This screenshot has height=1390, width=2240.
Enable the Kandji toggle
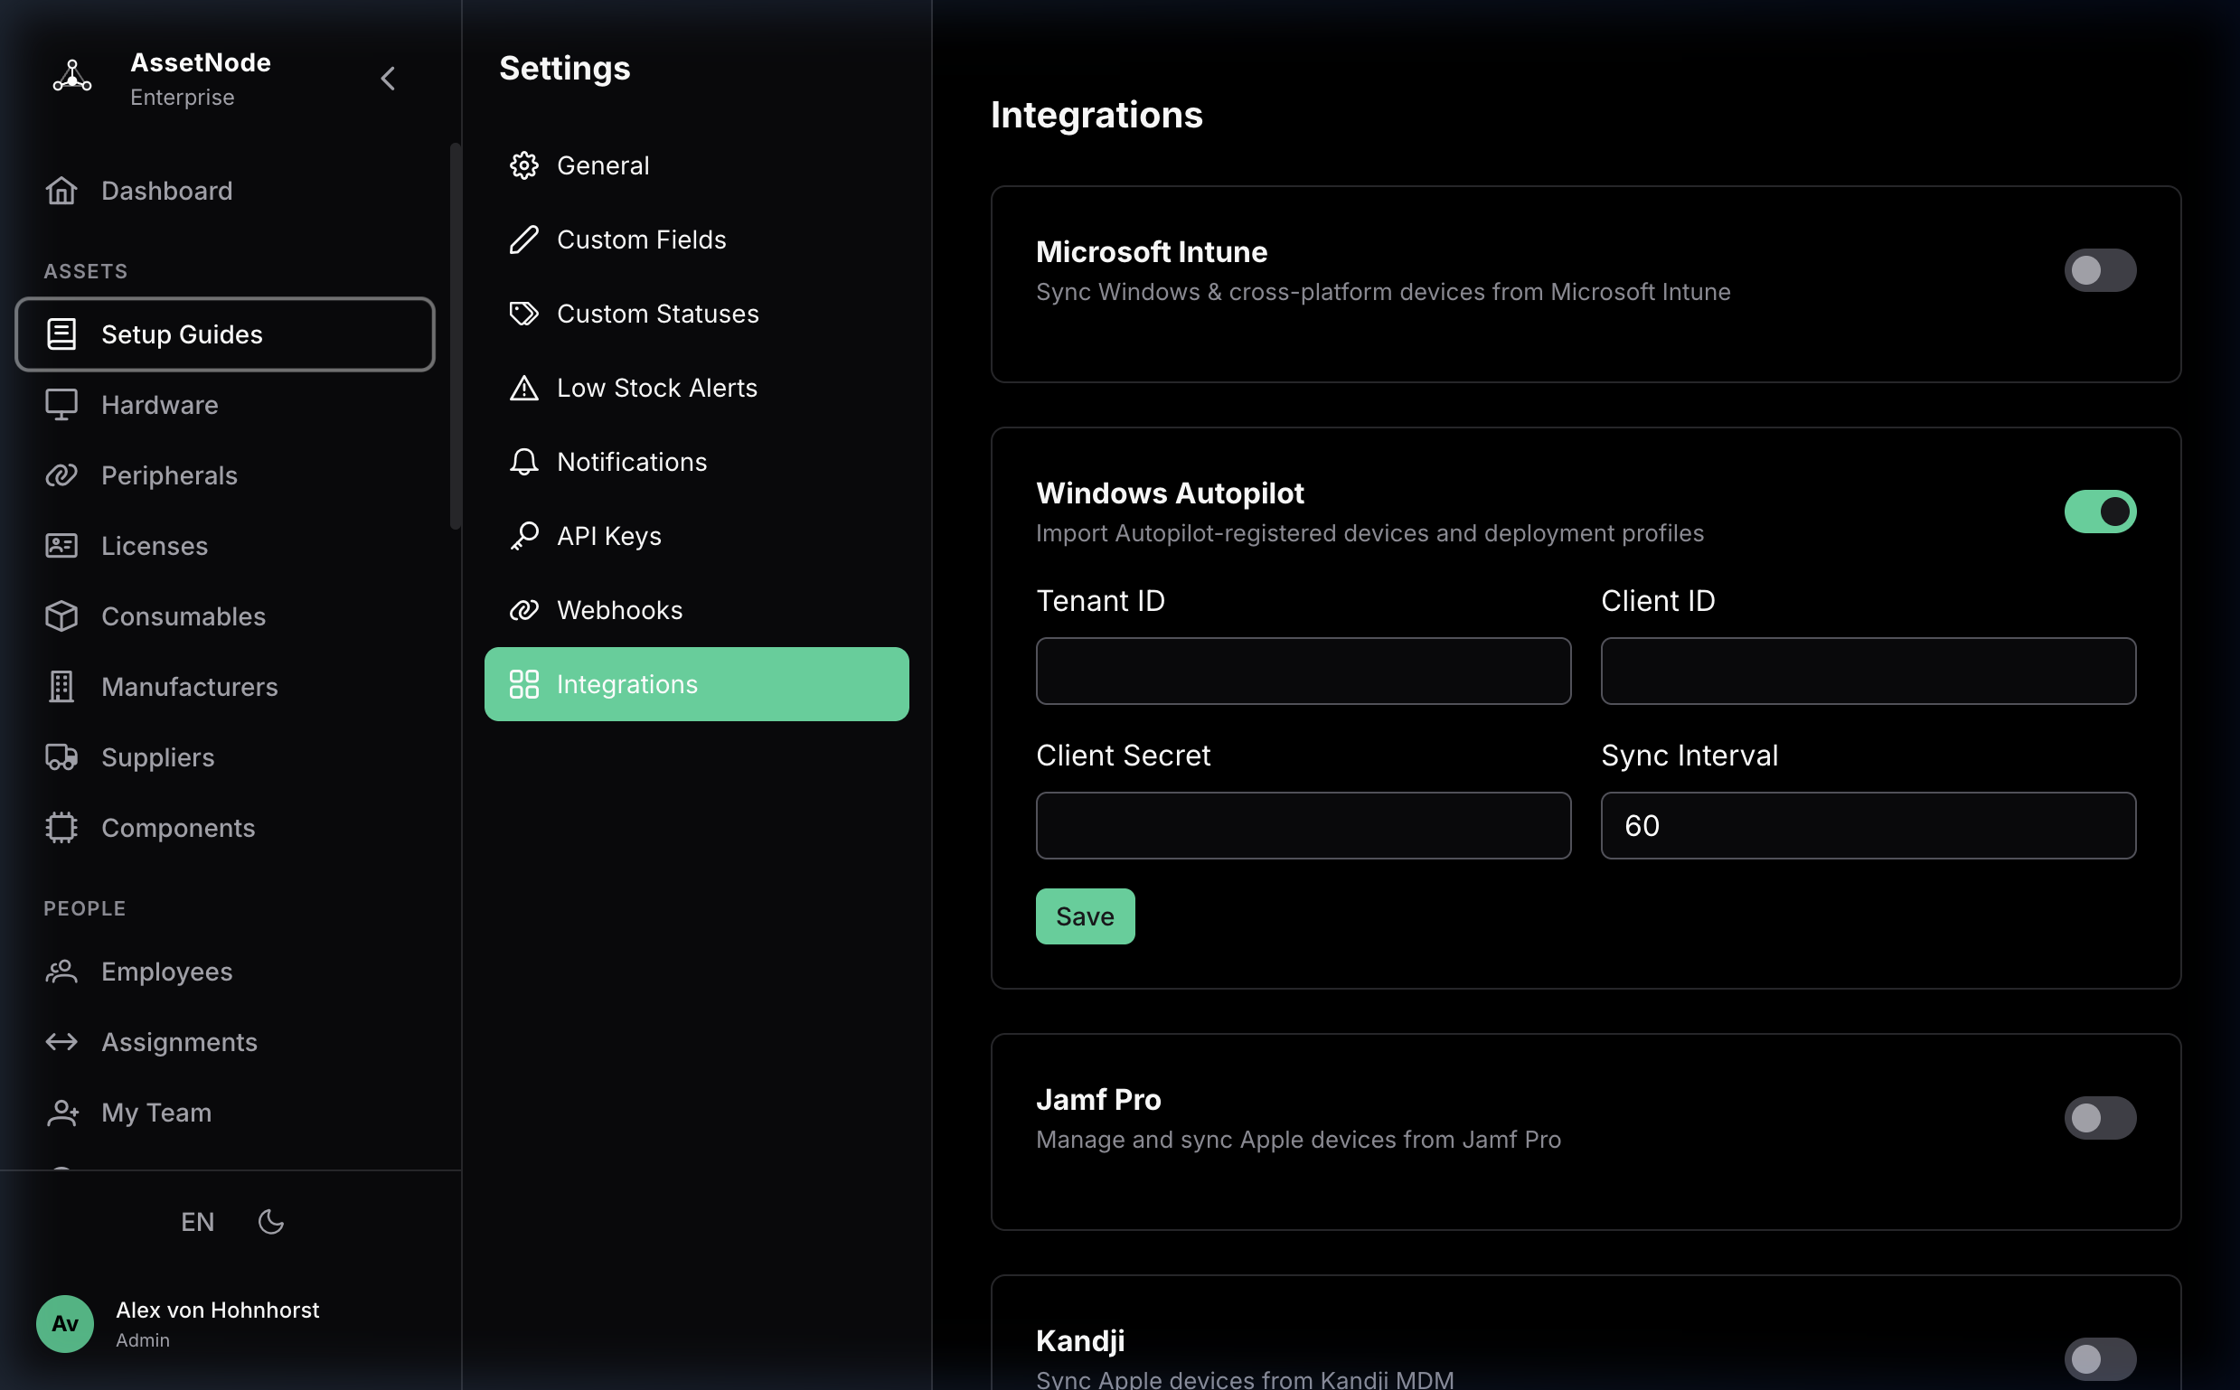(2100, 1358)
